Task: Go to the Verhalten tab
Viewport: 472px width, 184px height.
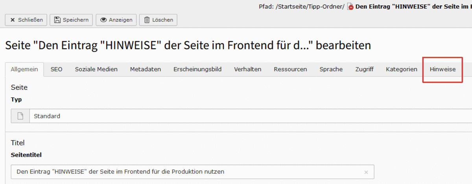Action: coord(248,69)
